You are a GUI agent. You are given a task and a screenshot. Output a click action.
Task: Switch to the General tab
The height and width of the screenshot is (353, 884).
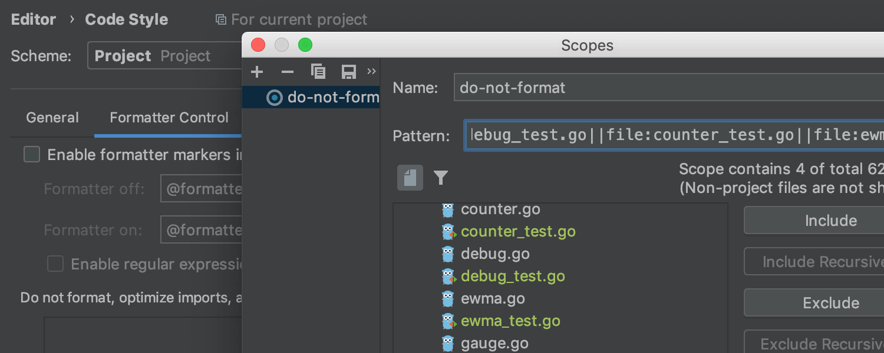[x=52, y=118]
